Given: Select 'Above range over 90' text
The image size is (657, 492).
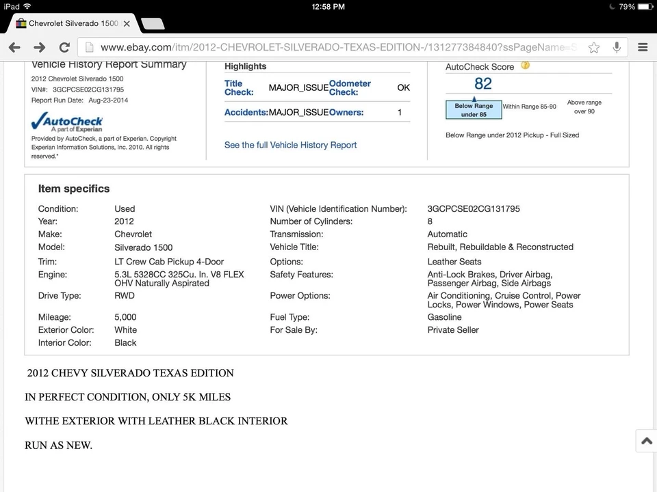Looking at the screenshot, I should pos(584,107).
